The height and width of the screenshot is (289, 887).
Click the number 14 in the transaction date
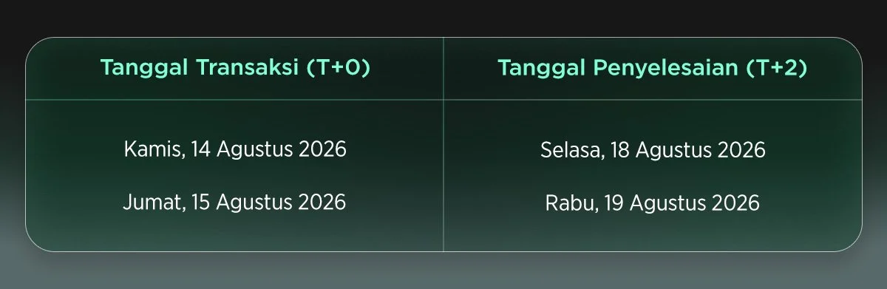(x=200, y=150)
